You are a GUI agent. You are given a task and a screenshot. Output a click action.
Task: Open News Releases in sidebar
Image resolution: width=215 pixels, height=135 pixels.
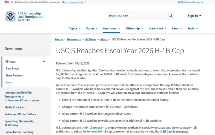(x=14, y=75)
